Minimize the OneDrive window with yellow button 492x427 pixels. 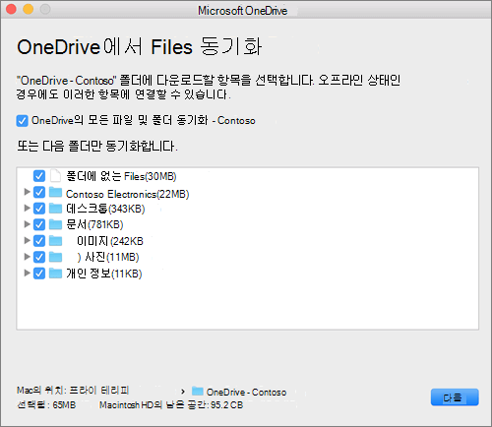tap(29, 9)
